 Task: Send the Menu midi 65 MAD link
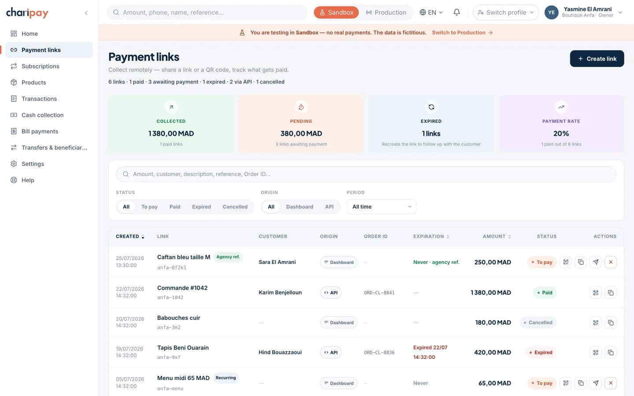click(x=596, y=383)
